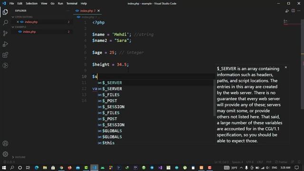The width and height of the screenshot is (304, 171).
Task: Choose the second $_SERVER suggestion
Action: tap(112, 89)
